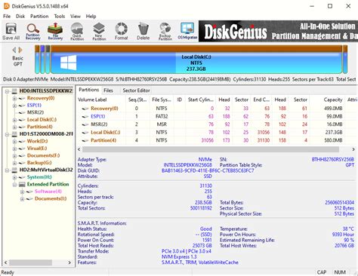Viewport: 358px width, 276px height.
Task: Click the DiskGenius app icon in the title bar
Action: click(6, 6)
